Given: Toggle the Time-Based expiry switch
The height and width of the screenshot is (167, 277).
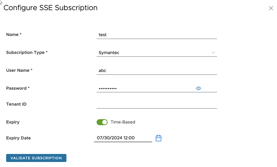Looking at the screenshot, I should 102,122.
